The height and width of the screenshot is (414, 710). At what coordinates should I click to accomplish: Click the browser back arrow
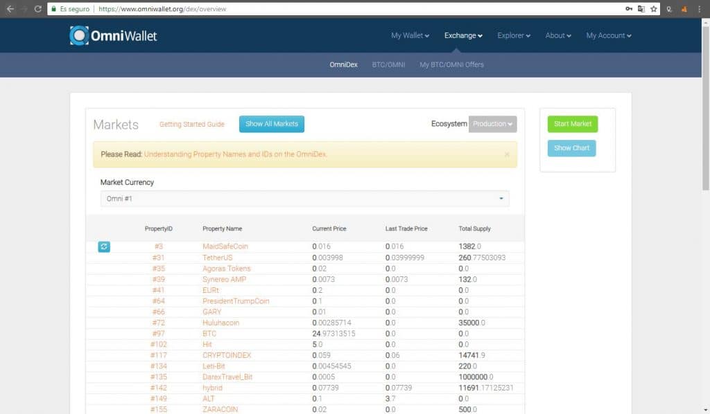(10, 8)
